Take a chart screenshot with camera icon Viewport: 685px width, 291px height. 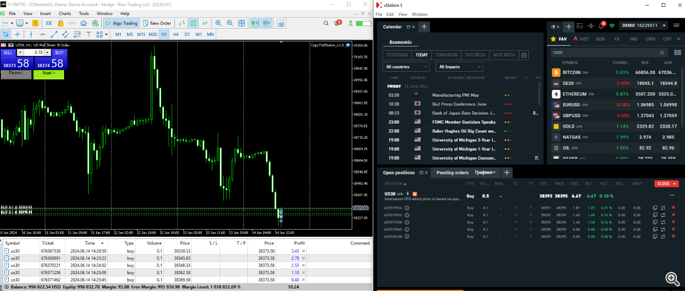tap(281, 23)
